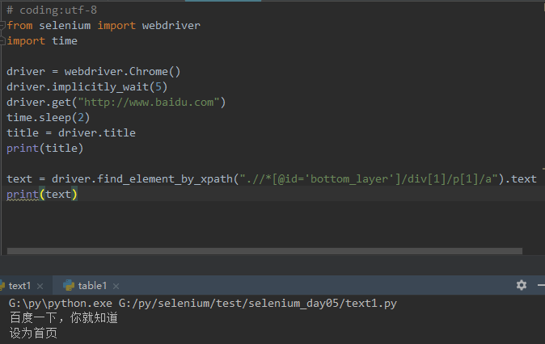The height and width of the screenshot is (344, 545).
Task: Close the table1 run tab
Action: (x=116, y=286)
